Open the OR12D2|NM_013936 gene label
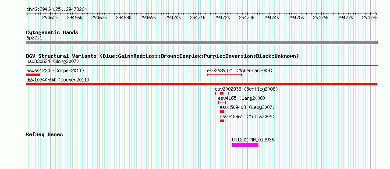The width and height of the screenshot is (390, 169). tap(253, 140)
